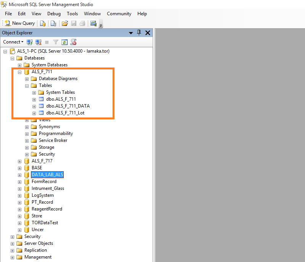
Task: Open the Edit menu
Action: point(22,14)
